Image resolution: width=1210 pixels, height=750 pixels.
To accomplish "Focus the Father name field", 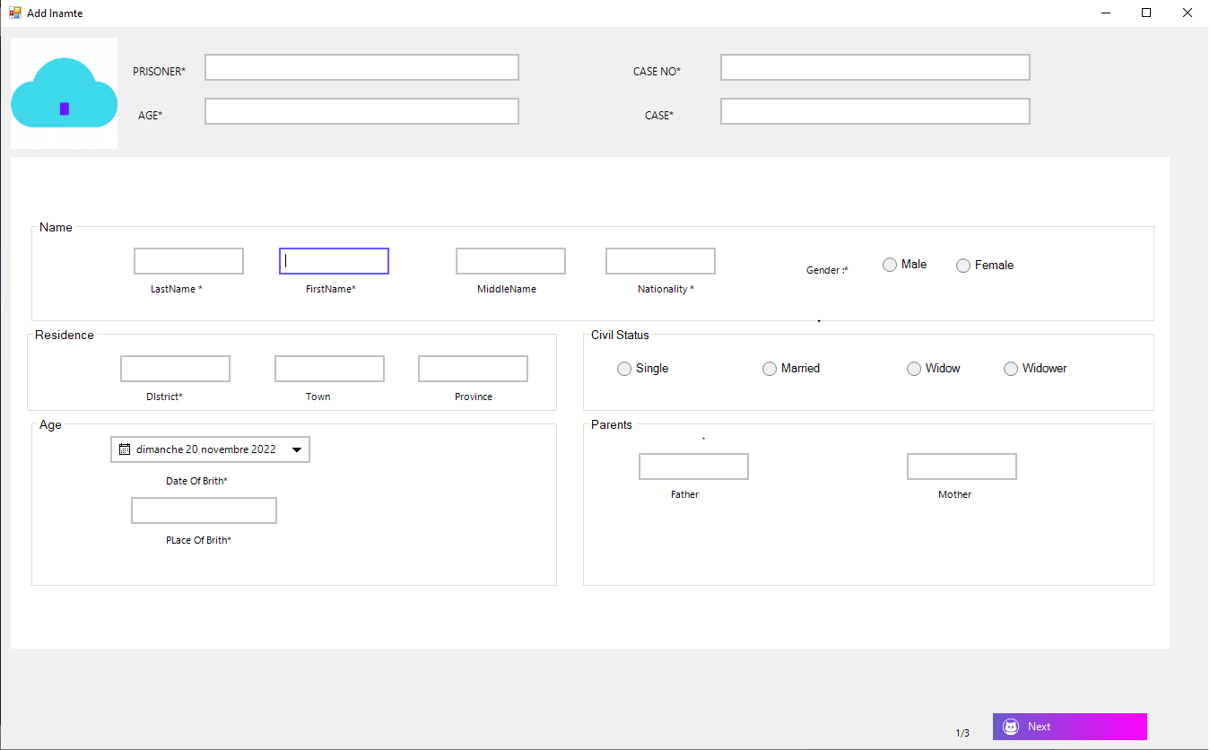I will click(693, 466).
